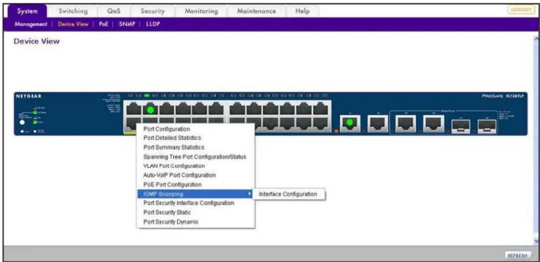Open the PoE submenu link
This screenshot has height=262, width=540.
coord(104,24)
